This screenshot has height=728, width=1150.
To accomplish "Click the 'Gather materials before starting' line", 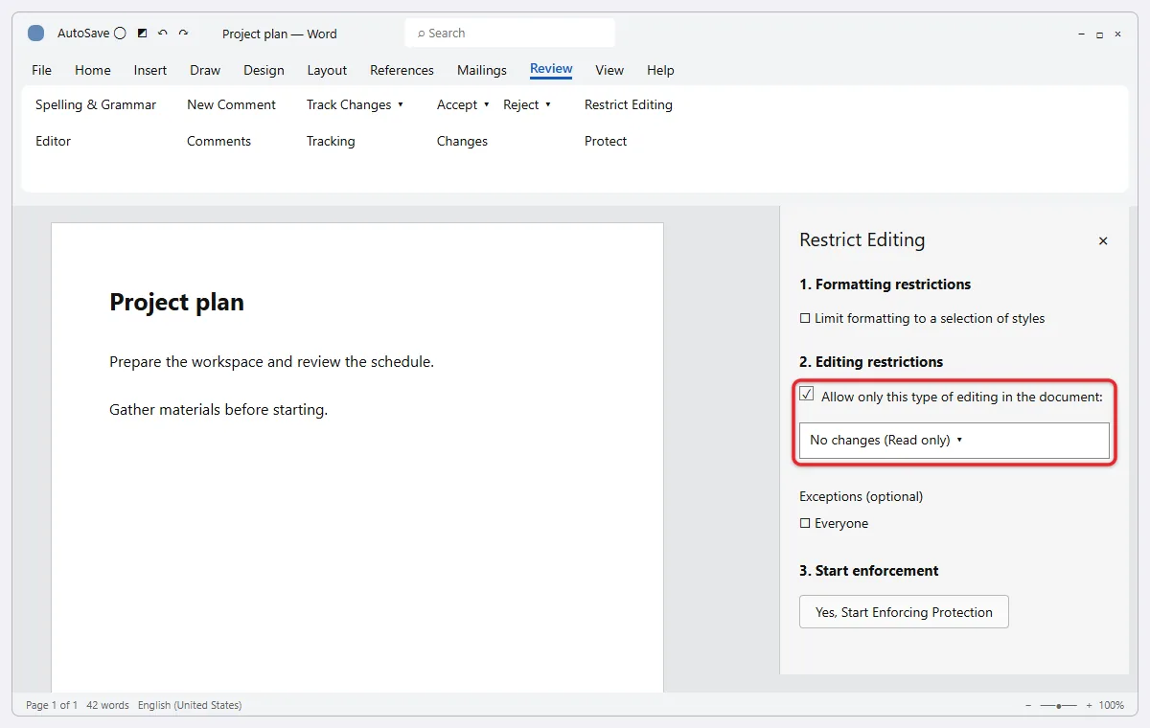I will point(218,410).
